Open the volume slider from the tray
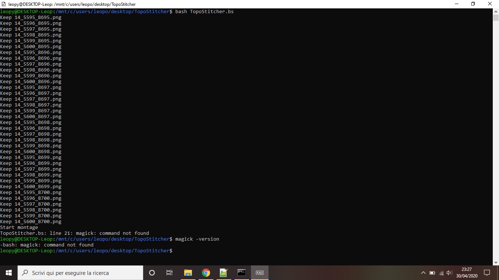The width and height of the screenshot is (499, 280). click(449, 272)
